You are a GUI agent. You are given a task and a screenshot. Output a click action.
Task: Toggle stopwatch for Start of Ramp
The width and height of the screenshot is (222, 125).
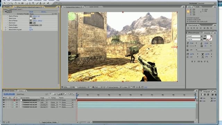[8, 16]
